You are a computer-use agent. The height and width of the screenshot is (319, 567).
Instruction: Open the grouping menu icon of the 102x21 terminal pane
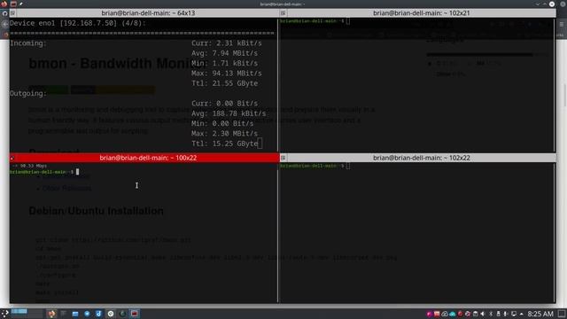283,13
